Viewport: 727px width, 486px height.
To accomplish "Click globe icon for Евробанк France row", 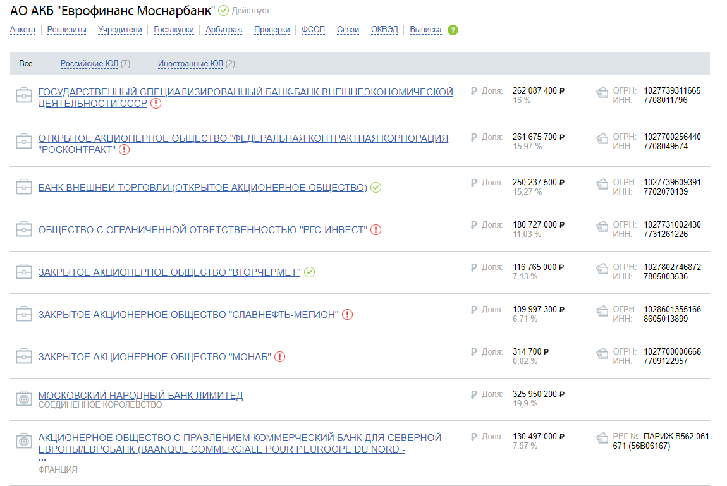I will coord(23,441).
